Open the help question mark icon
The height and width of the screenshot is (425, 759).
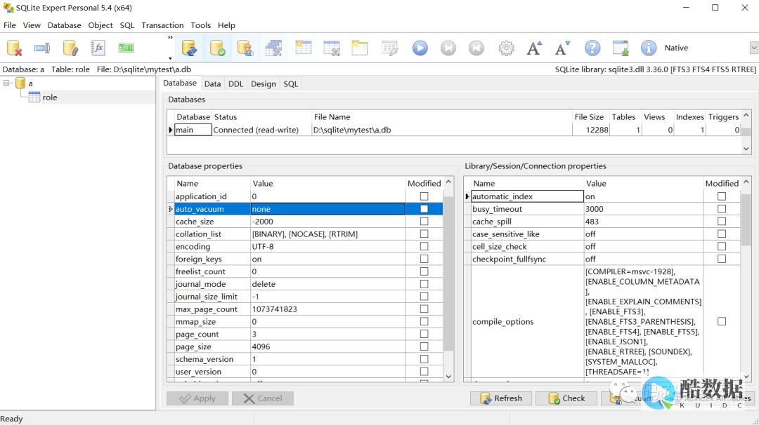(x=592, y=48)
